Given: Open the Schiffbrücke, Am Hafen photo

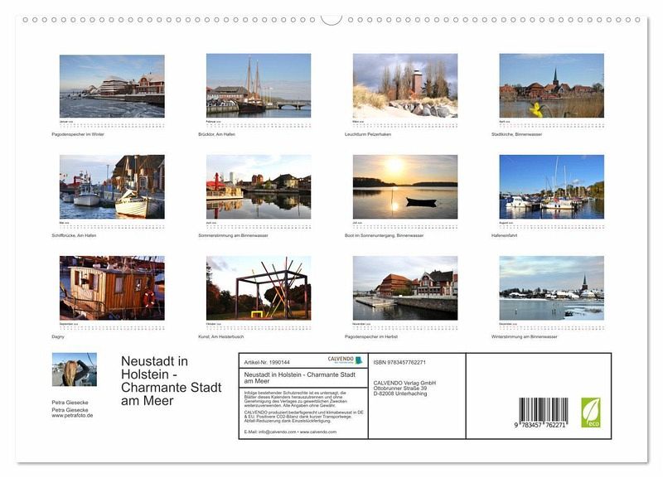Looking at the screenshot, I should tap(112, 186).
